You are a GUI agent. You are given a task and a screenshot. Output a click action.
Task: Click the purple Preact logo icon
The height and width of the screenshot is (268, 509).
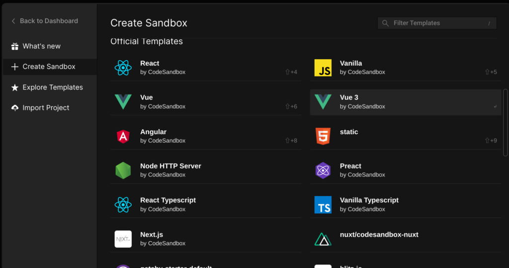click(x=323, y=171)
